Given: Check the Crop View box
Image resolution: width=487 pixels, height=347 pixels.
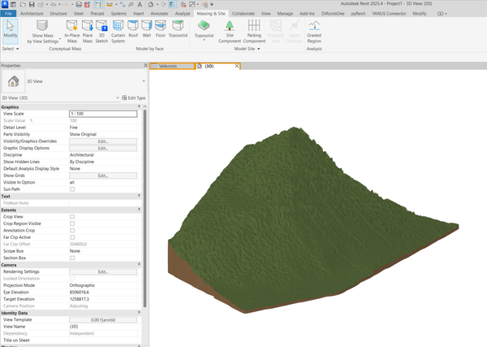Looking at the screenshot, I should coord(72,217).
